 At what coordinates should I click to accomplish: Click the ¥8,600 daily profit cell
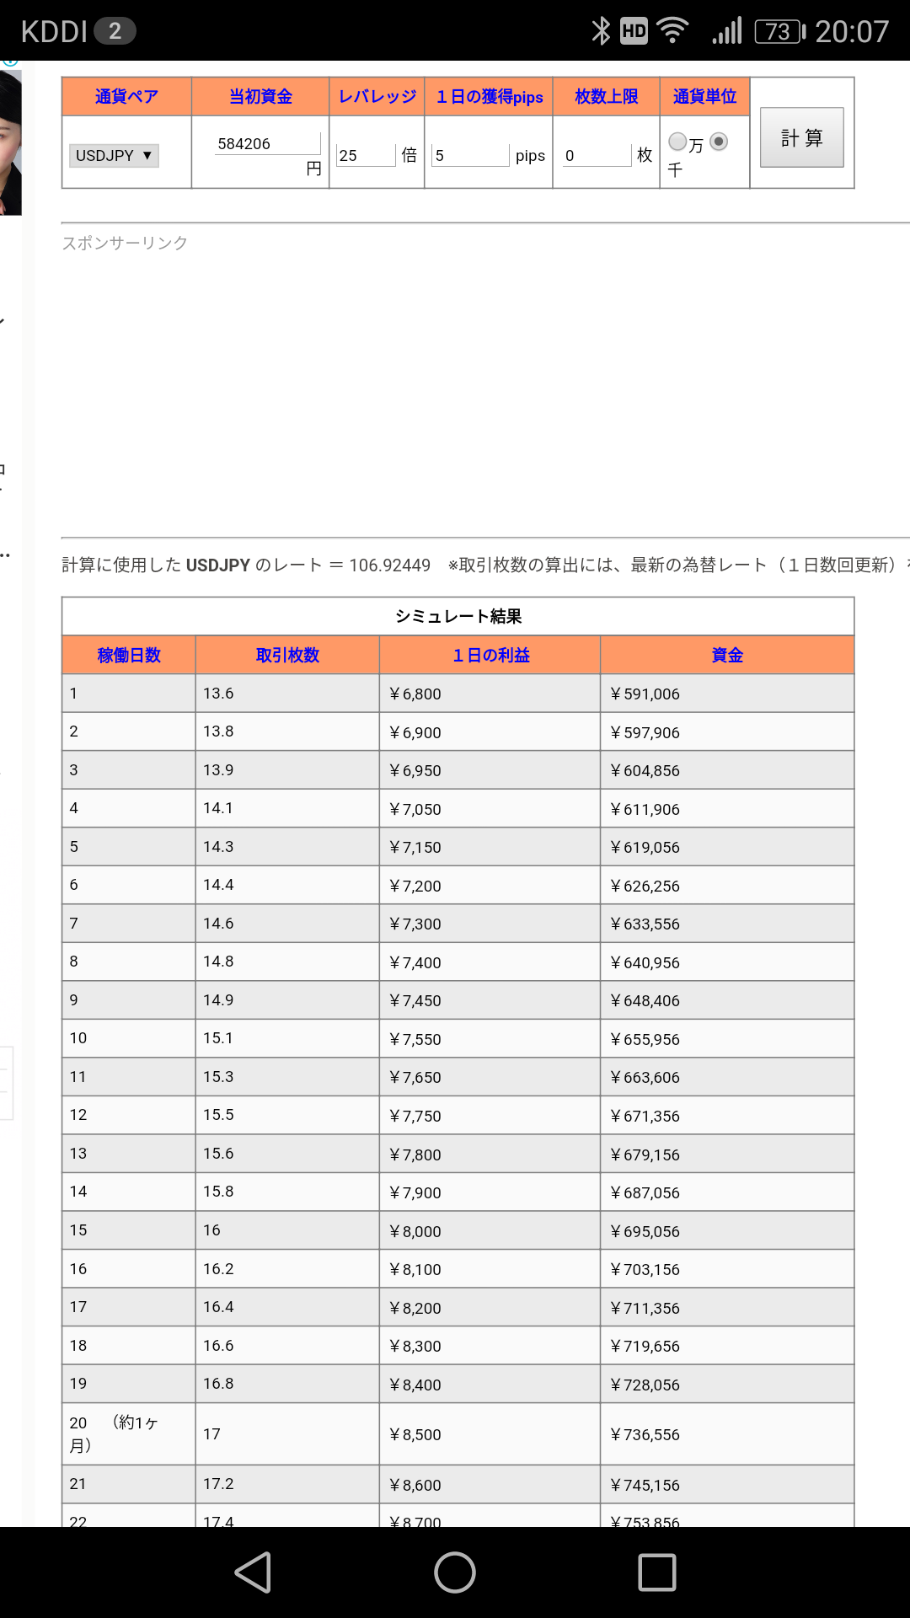tap(490, 1484)
